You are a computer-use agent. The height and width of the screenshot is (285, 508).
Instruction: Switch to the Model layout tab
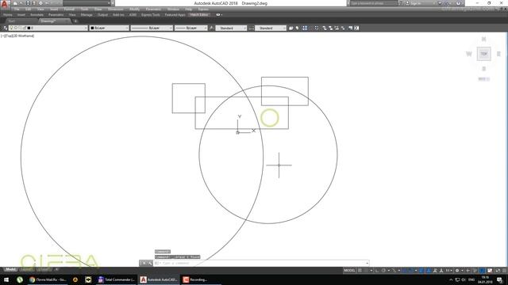(10, 269)
